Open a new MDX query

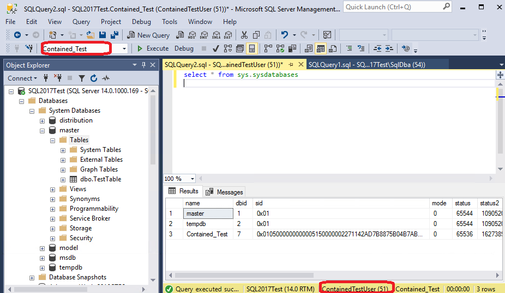click(192, 35)
